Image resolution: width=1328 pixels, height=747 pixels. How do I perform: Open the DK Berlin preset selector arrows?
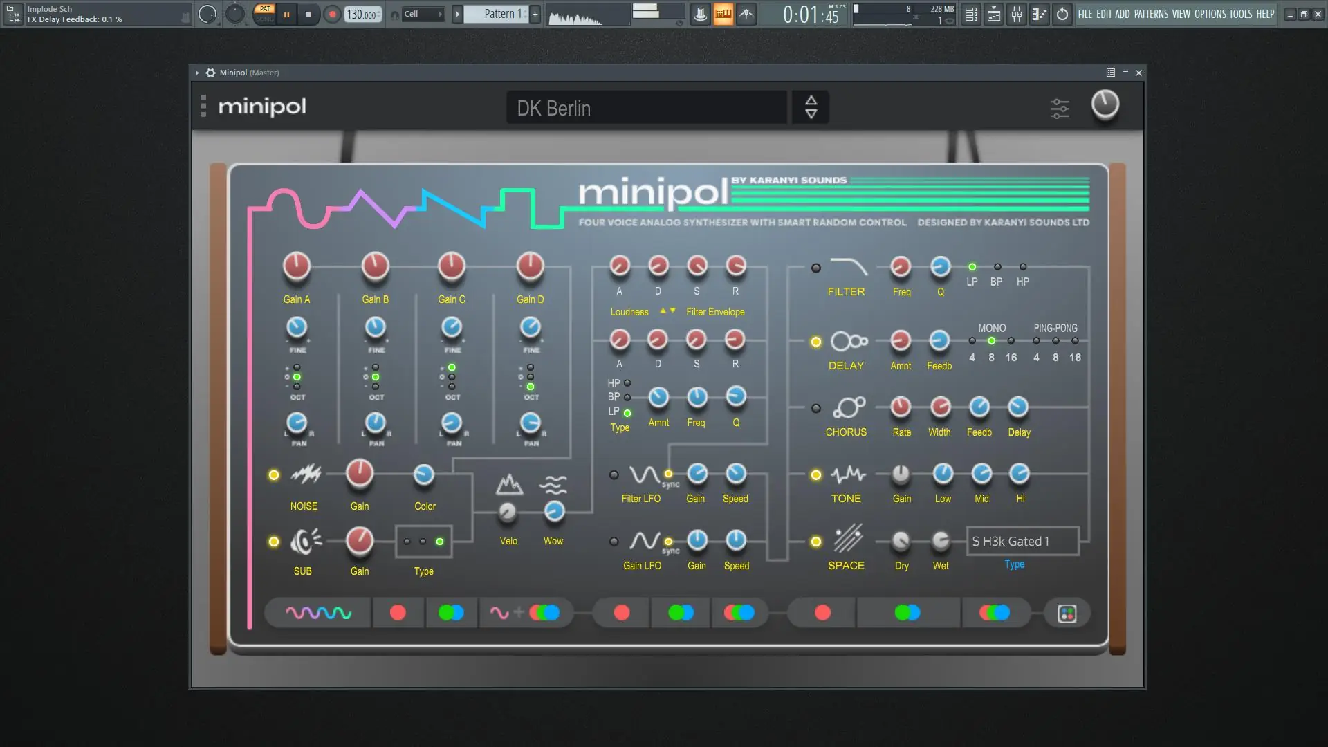pyautogui.click(x=811, y=107)
